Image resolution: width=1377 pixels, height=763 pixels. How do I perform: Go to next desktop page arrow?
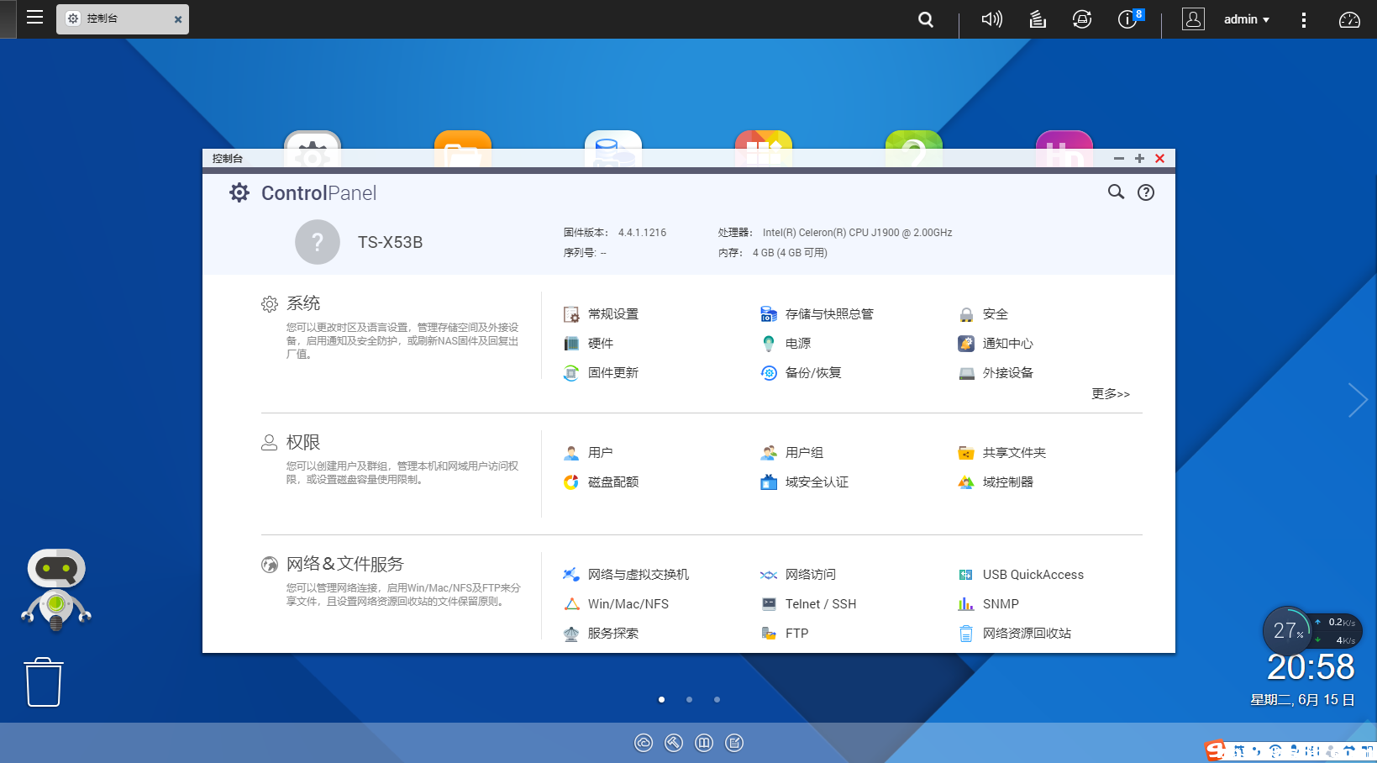tap(1357, 400)
